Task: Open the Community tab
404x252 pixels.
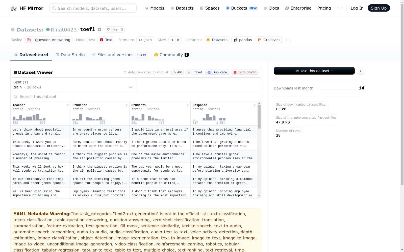Action: pos(171,55)
